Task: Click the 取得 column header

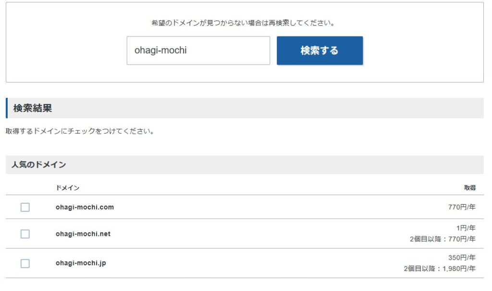Action: pyautogui.click(x=469, y=187)
